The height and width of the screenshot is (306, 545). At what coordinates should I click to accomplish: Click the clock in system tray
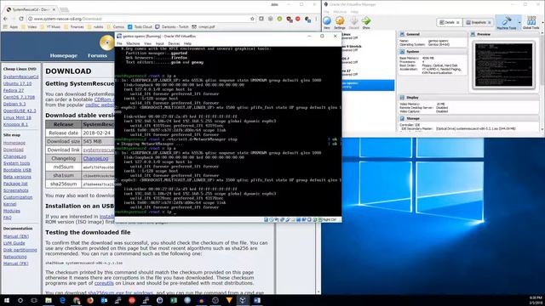[x=536, y=300]
